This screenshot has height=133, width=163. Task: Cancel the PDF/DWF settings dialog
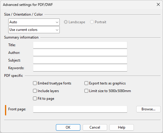point(95,127)
